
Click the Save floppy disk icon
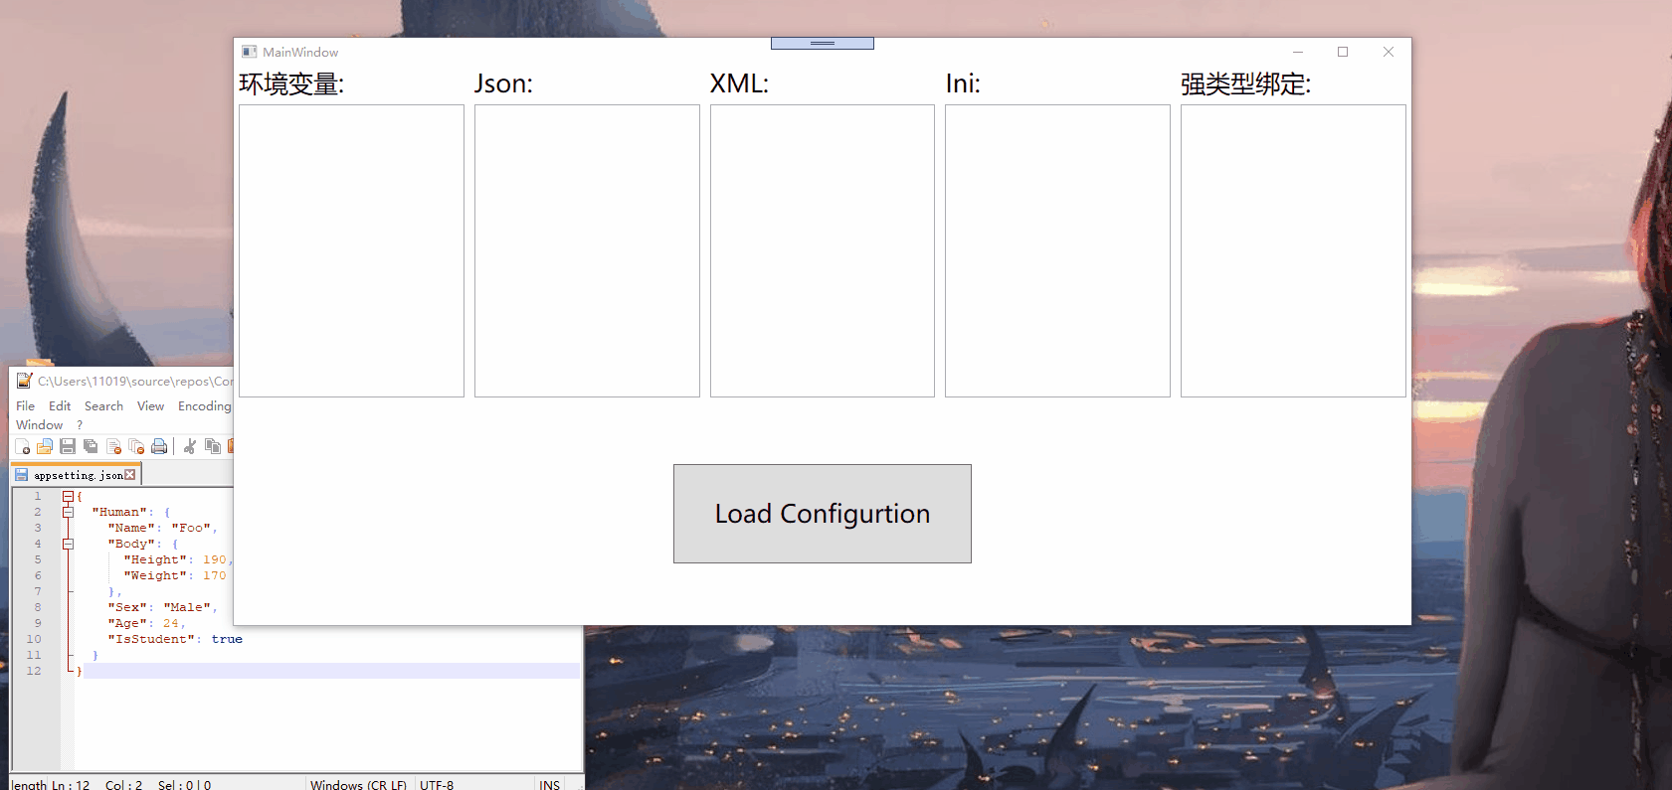(x=68, y=446)
